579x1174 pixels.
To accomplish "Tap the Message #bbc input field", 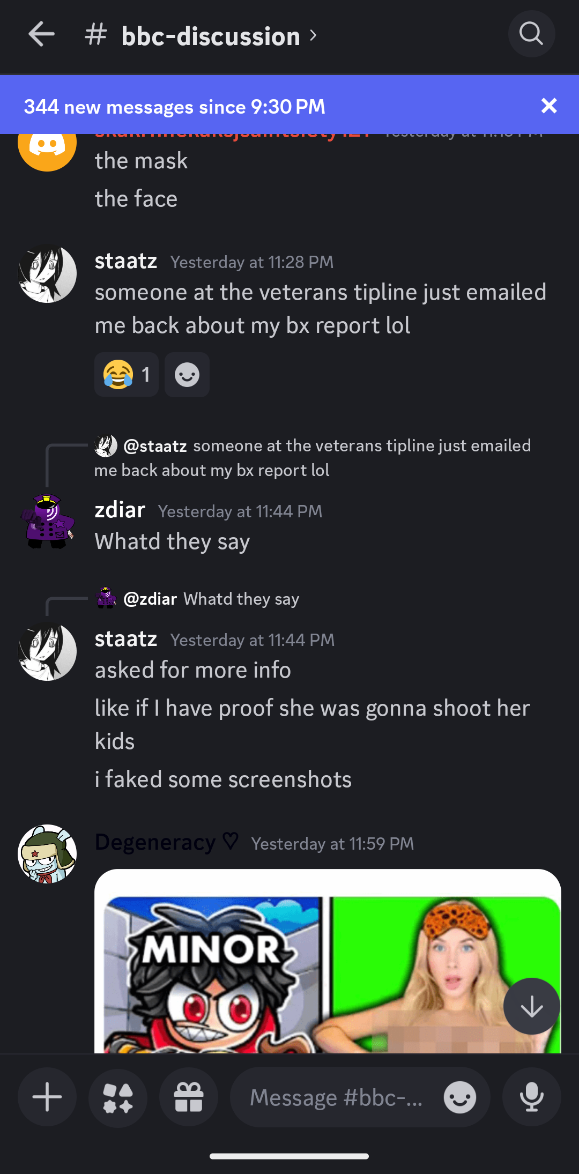I will (x=336, y=1097).
